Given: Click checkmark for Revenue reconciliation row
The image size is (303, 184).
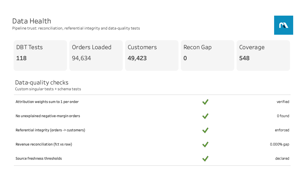Looking at the screenshot, I should (x=205, y=144).
